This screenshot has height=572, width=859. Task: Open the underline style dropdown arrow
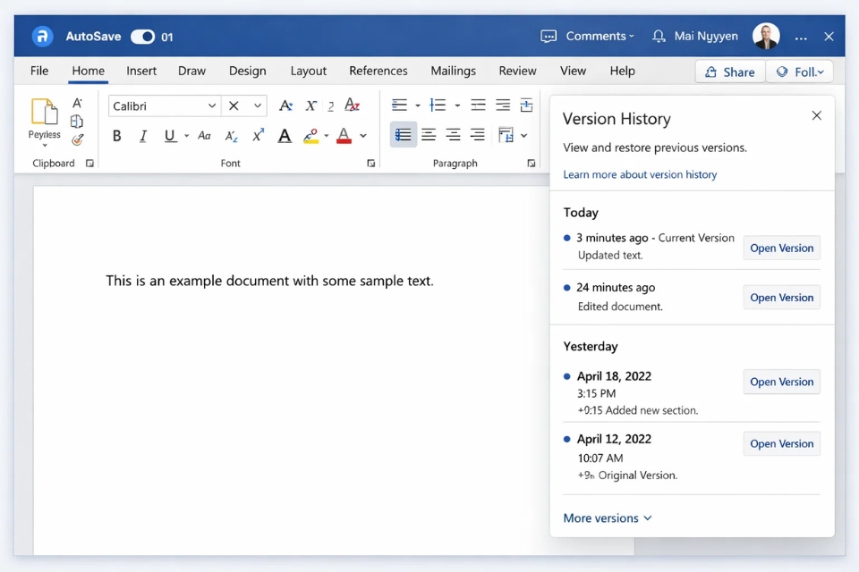(x=185, y=135)
